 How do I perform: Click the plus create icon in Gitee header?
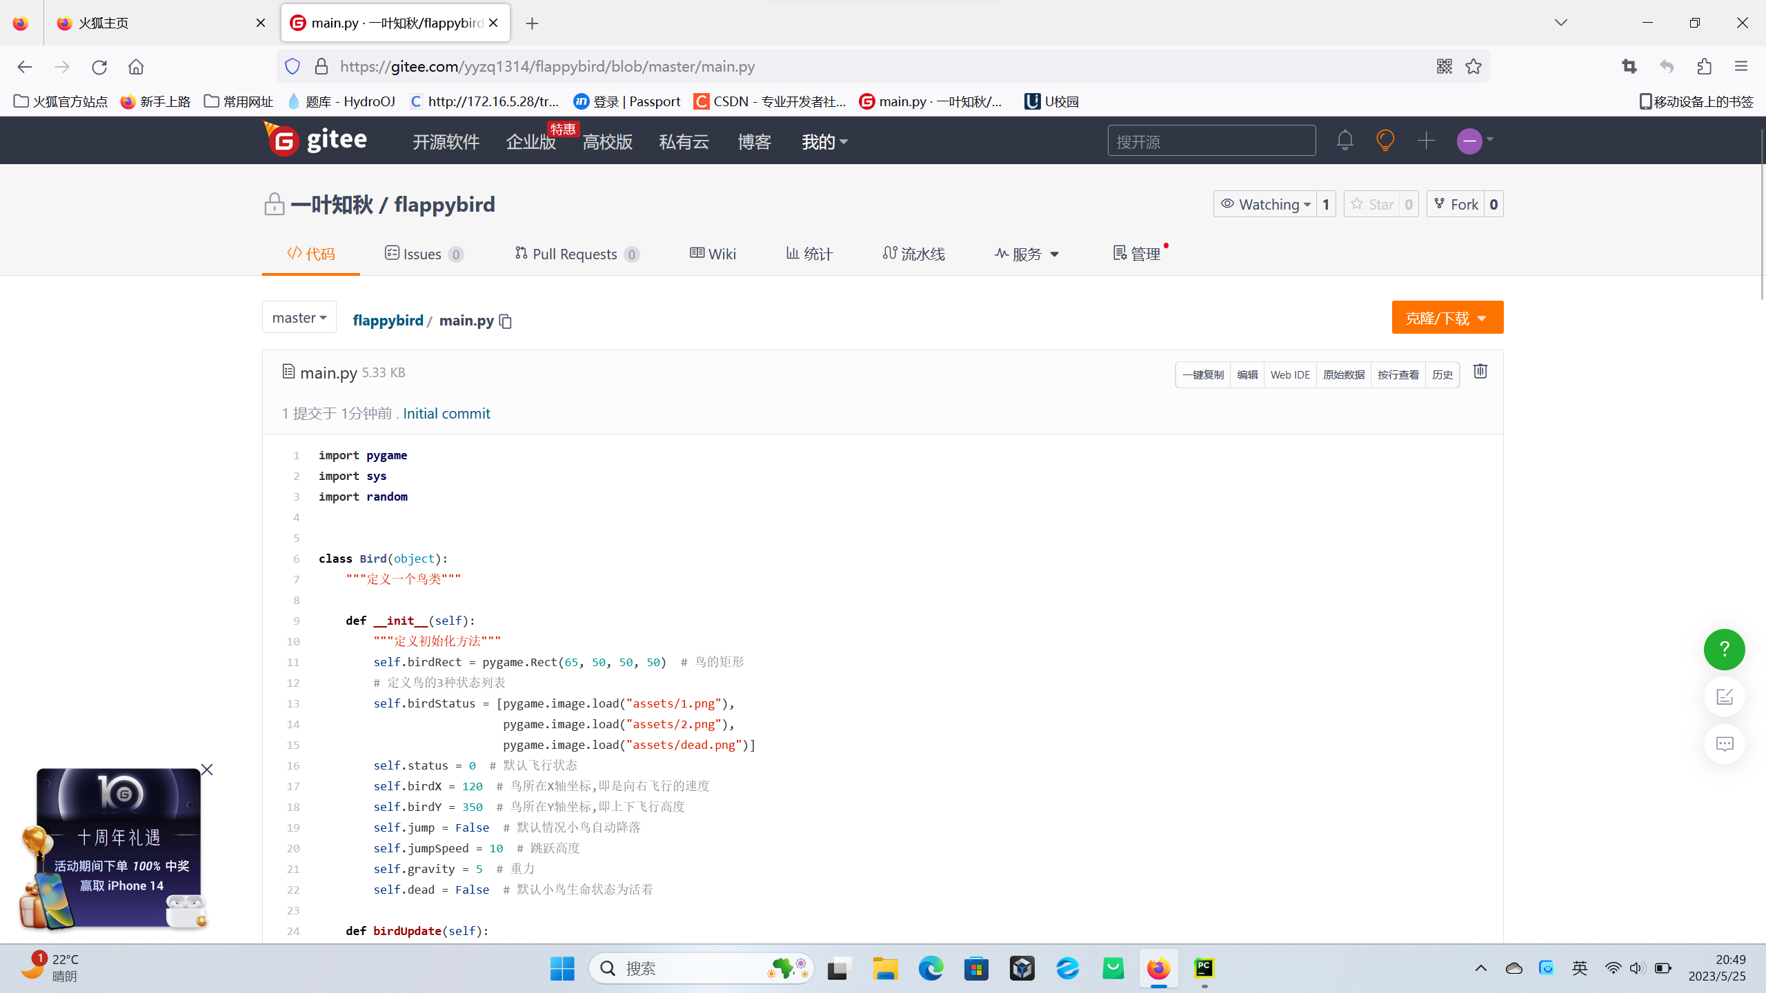1426,141
